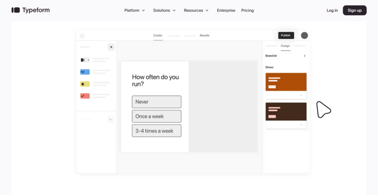Choose the 'Once a week' answer
The image size is (378, 195).
click(x=157, y=116)
